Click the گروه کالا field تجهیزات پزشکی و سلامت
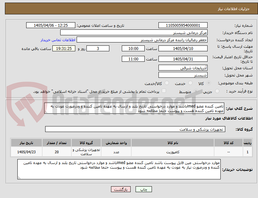Screen dimensions: 258x198 click(135, 129)
